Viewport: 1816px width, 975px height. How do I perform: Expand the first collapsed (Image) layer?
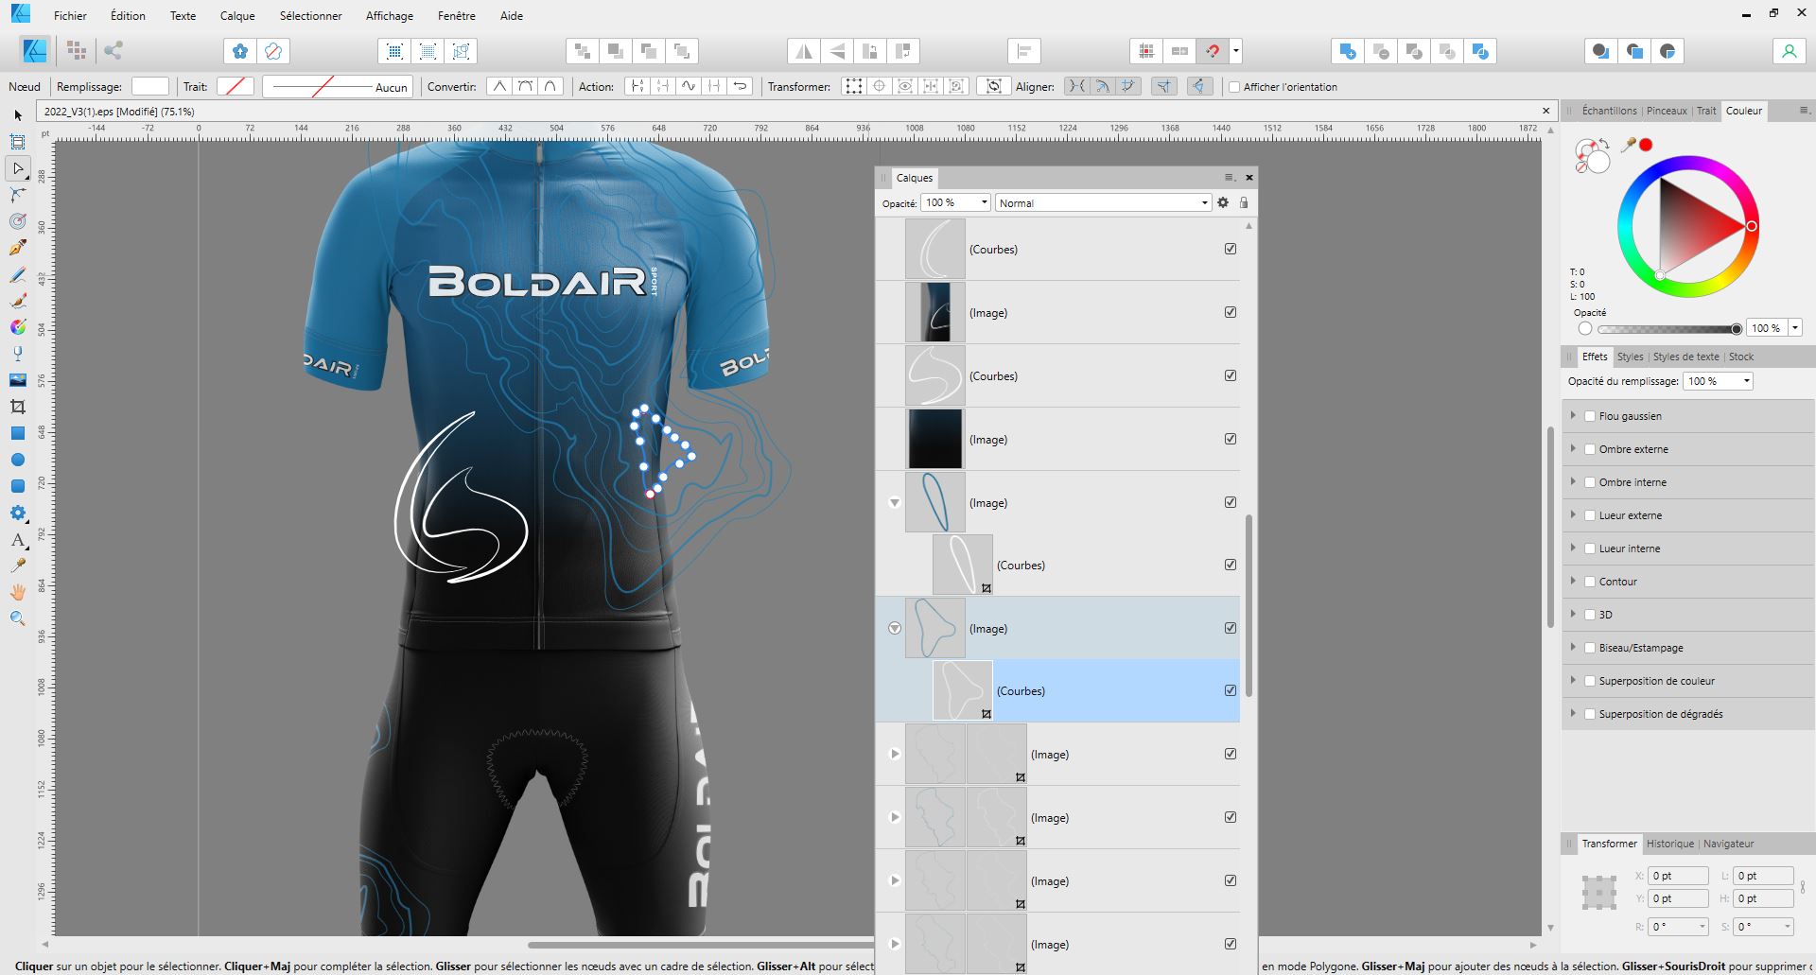pyautogui.click(x=895, y=754)
